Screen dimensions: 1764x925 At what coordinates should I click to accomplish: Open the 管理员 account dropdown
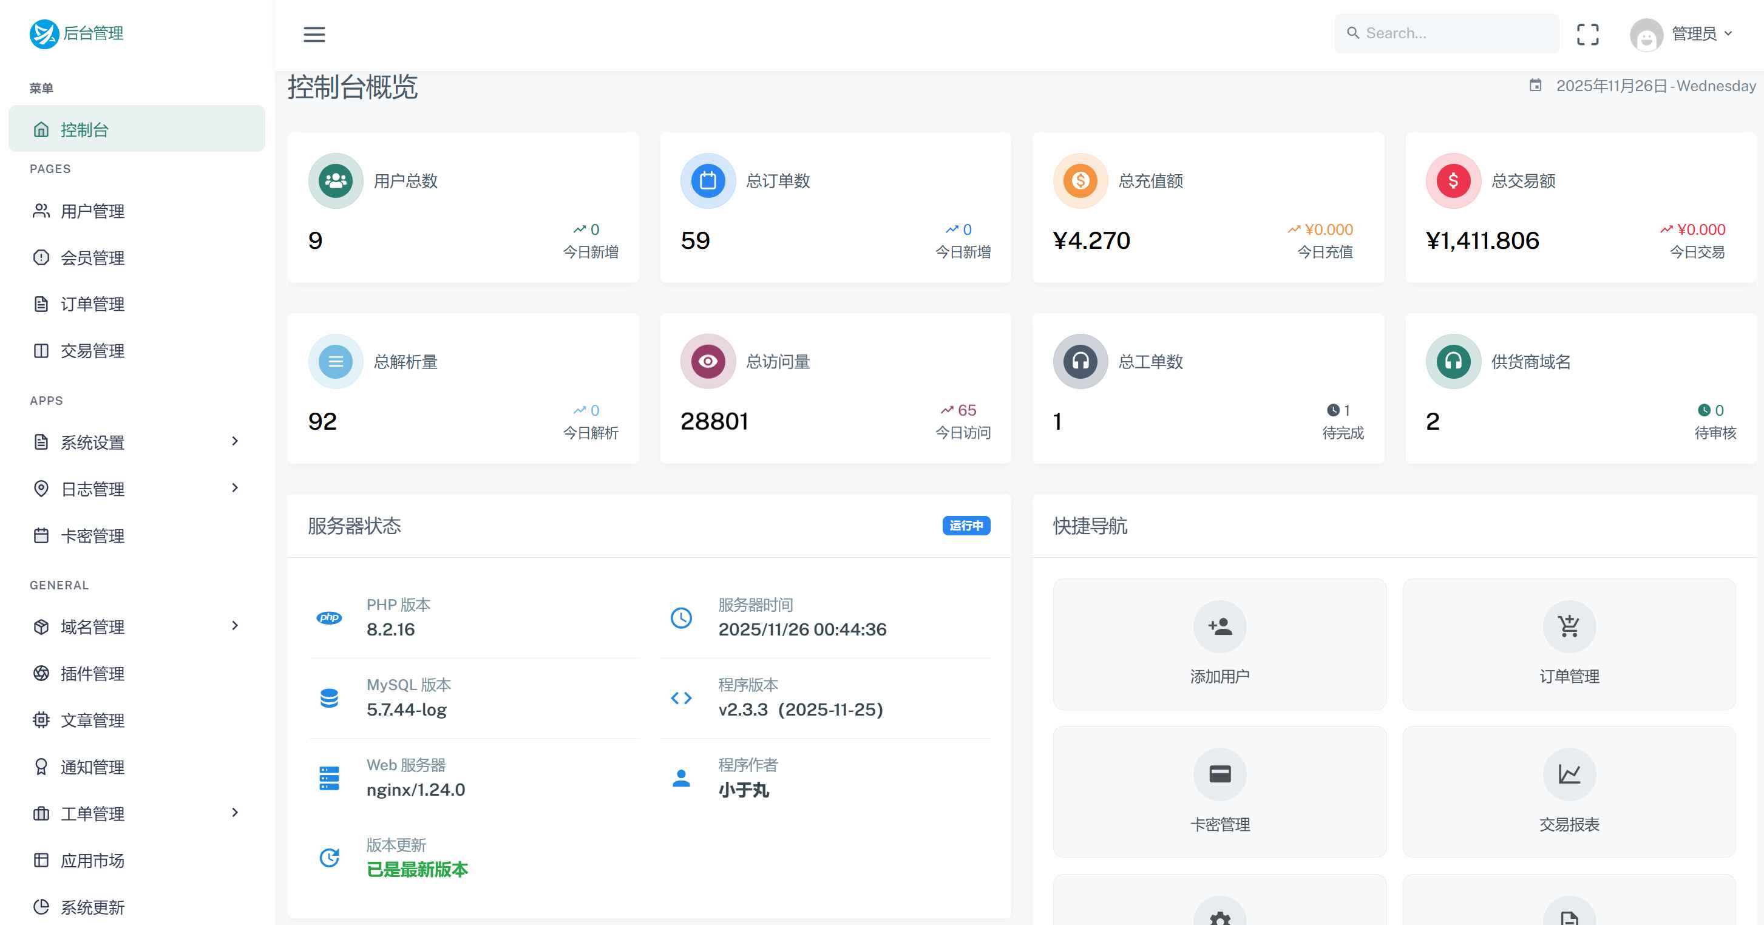1691,33
